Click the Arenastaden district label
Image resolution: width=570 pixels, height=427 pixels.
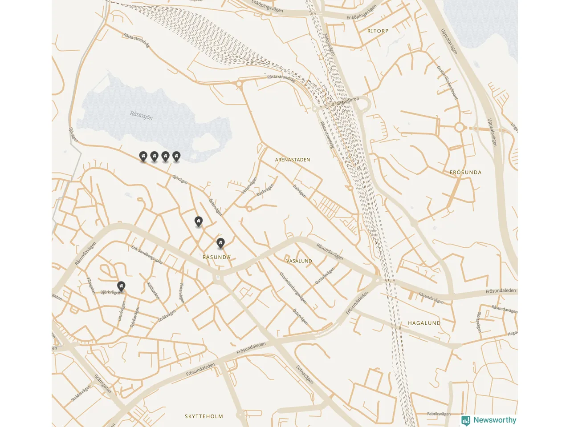293,160
